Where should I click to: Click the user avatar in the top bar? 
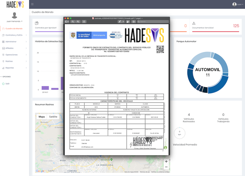click(x=234, y=4)
